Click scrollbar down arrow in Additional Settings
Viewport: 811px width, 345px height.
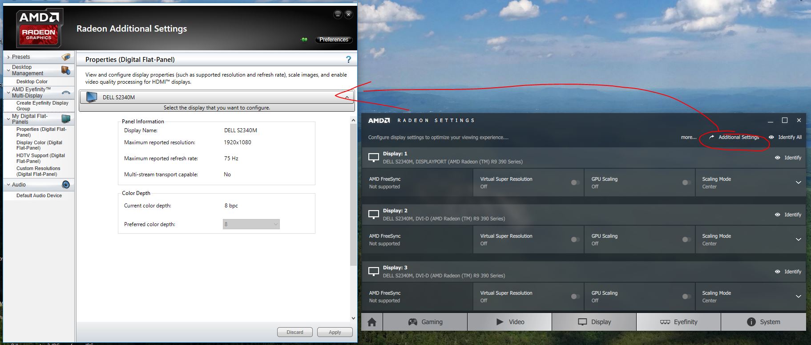tap(354, 318)
